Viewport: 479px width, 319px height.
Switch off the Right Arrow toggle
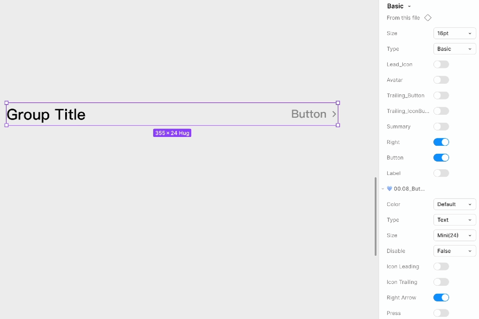[x=441, y=298]
